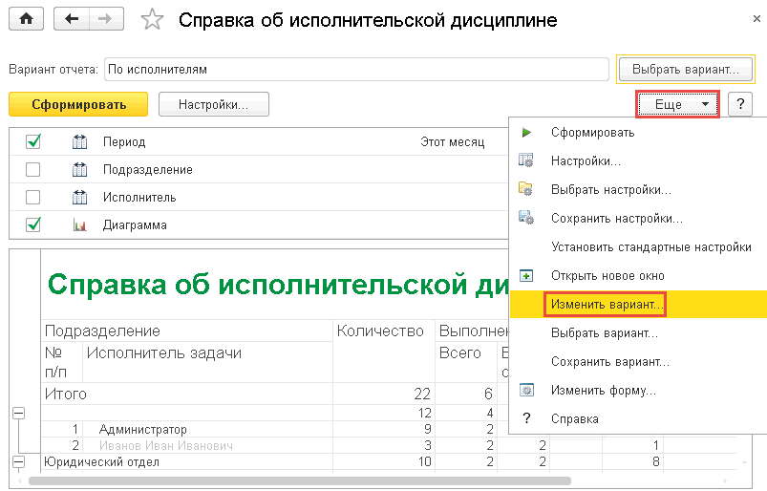Uncheck the Диаграмма checkbox
Image resolution: width=767 pixels, height=491 pixels.
pyautogui.click(x=32, y=224)
